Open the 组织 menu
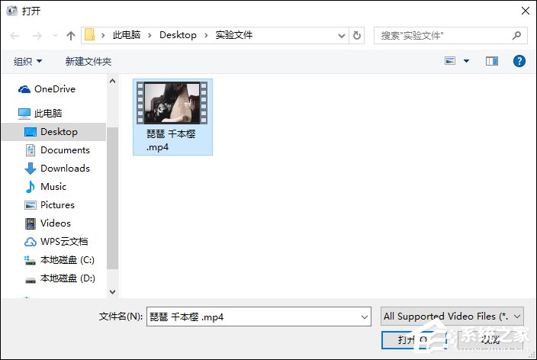The width and height of the screenshot is (537, 360). pos(27,61)
